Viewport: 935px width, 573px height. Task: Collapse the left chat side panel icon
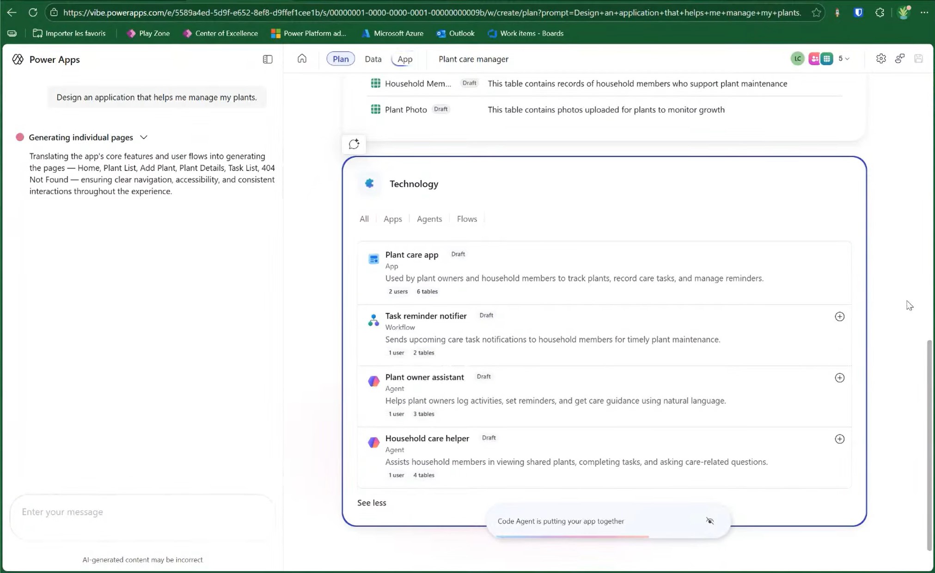point(268,59)
